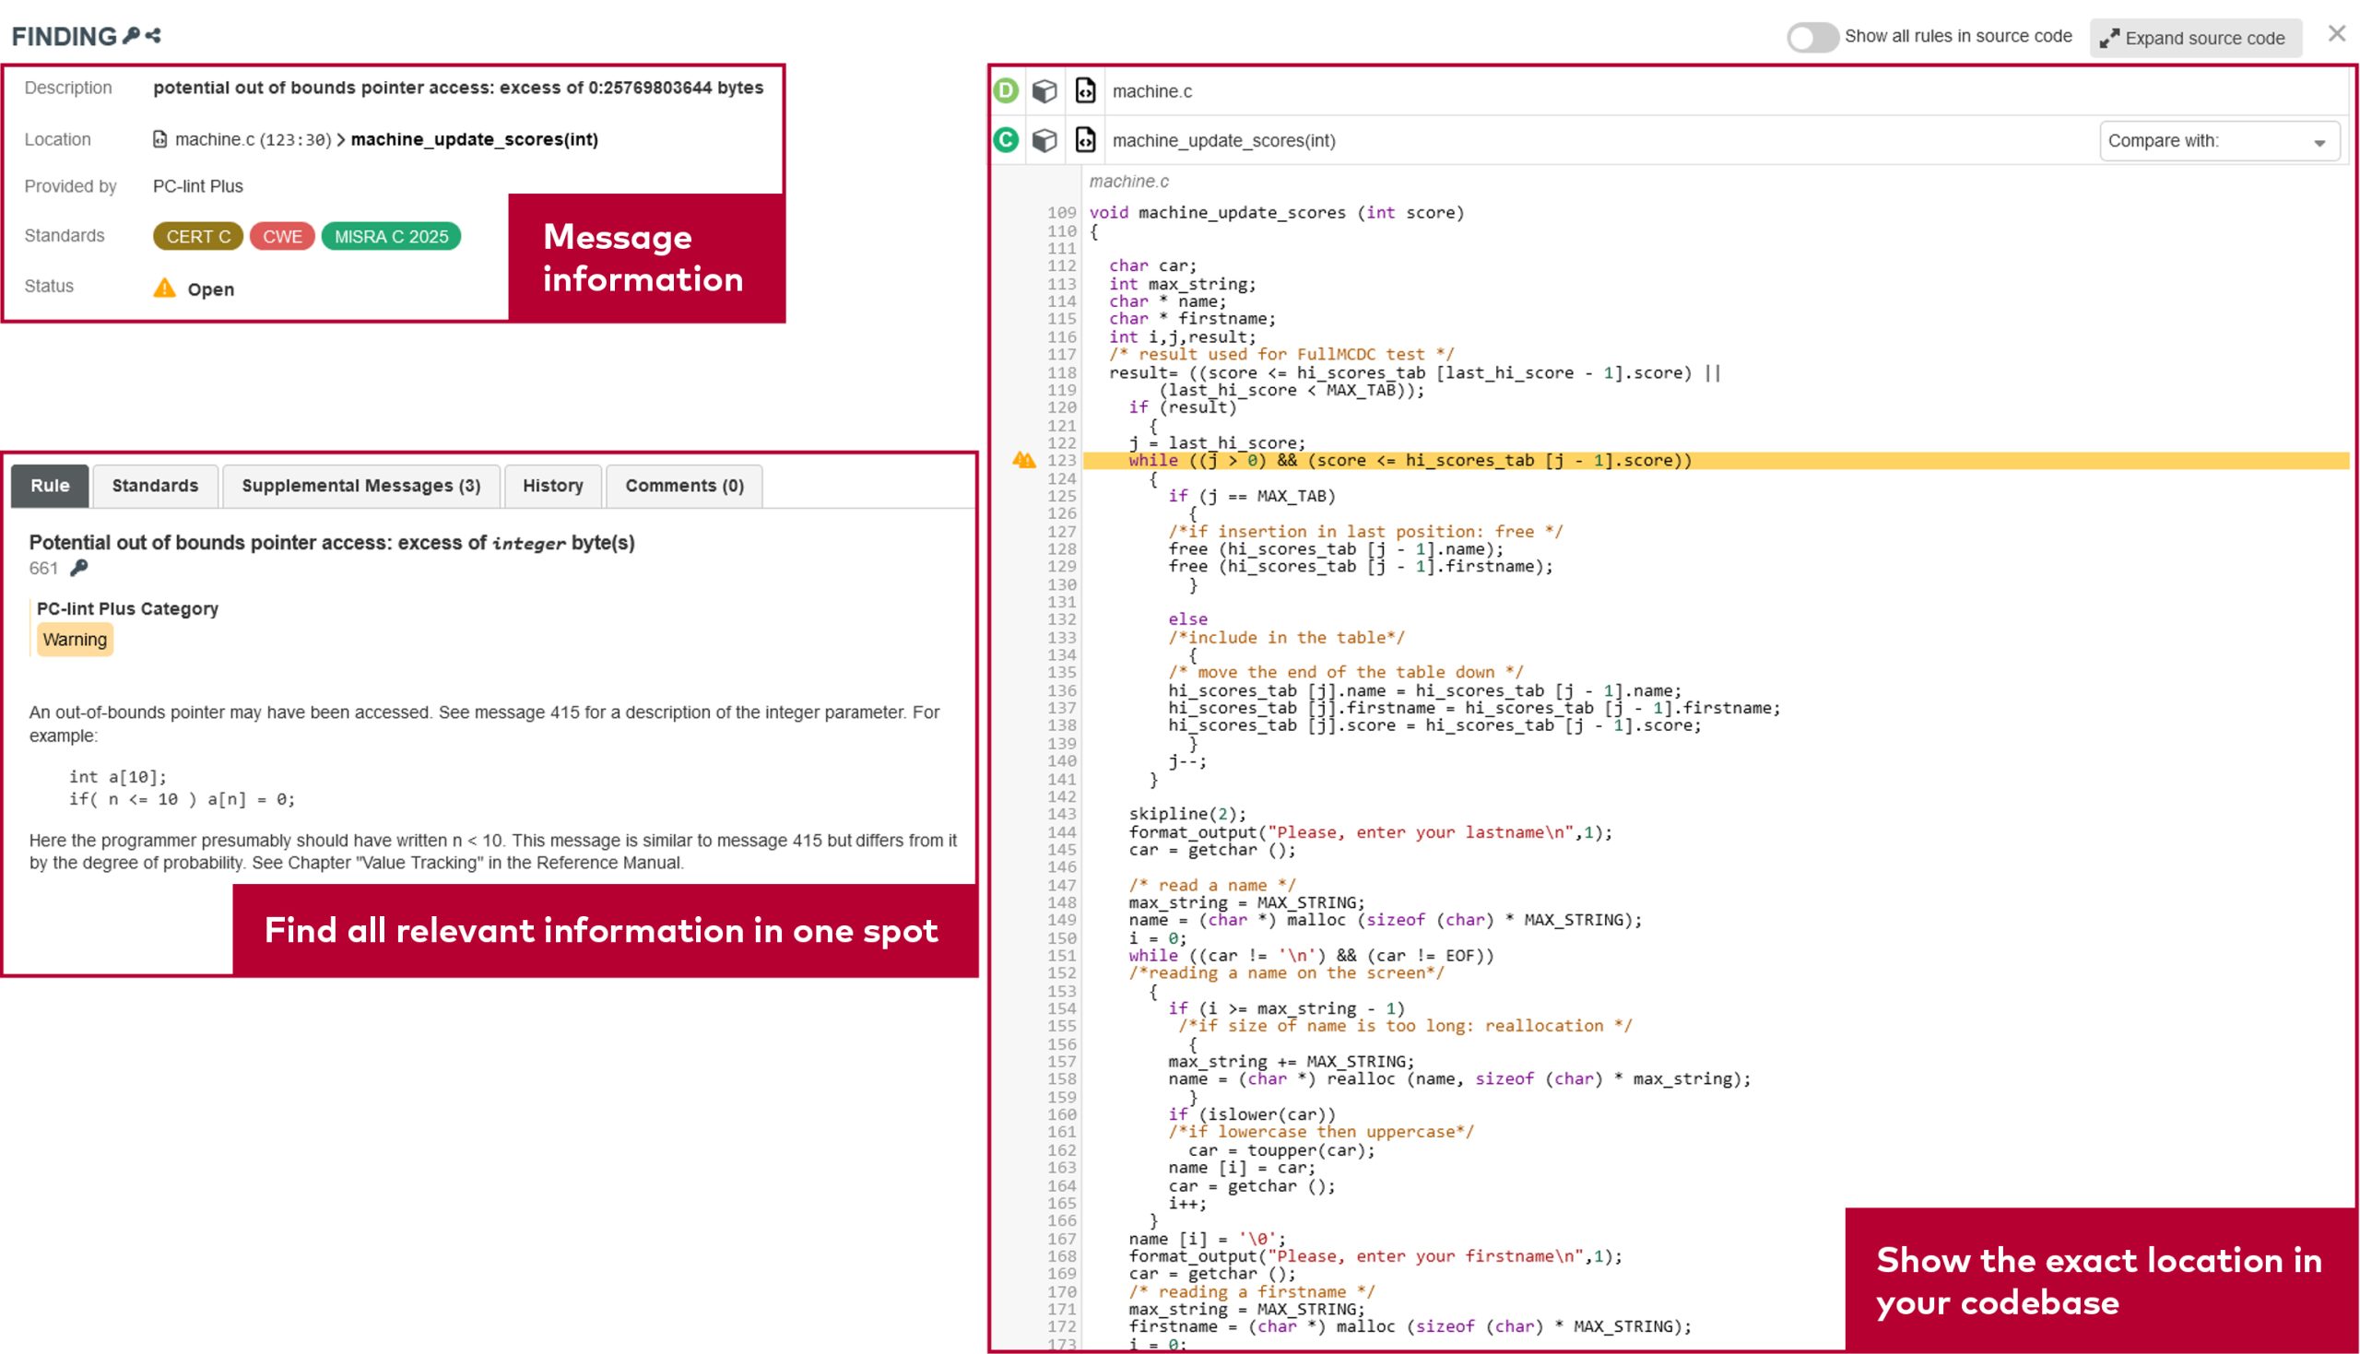
Task: Close the finding panel with X
Action: 2337,34
